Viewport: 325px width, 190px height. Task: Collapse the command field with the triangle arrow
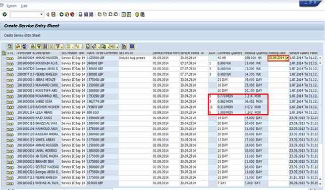click(48, 14)
